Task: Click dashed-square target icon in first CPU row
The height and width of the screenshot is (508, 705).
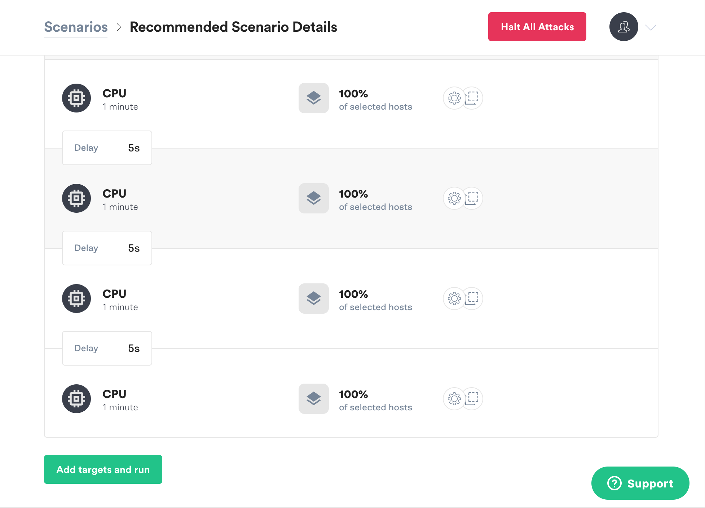Action: [x=473, y=98]
